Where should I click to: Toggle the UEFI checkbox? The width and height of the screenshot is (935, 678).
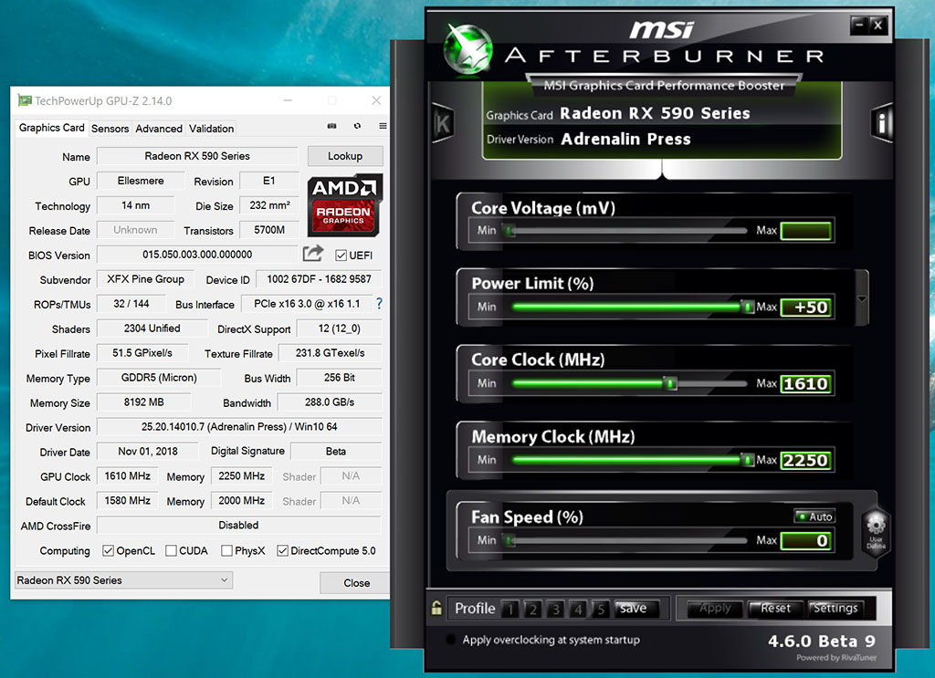tap(341, 255)
